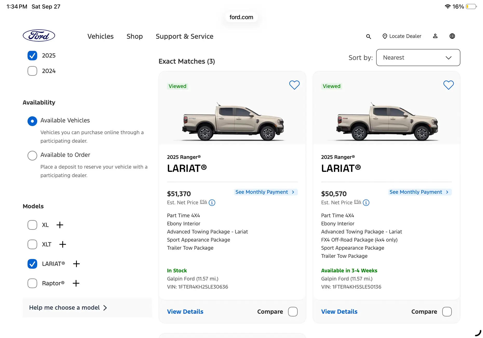This screenshot has height=338, width=483.
Task: Click the FX4 Off-Road Package line
Action: [359, 240]
